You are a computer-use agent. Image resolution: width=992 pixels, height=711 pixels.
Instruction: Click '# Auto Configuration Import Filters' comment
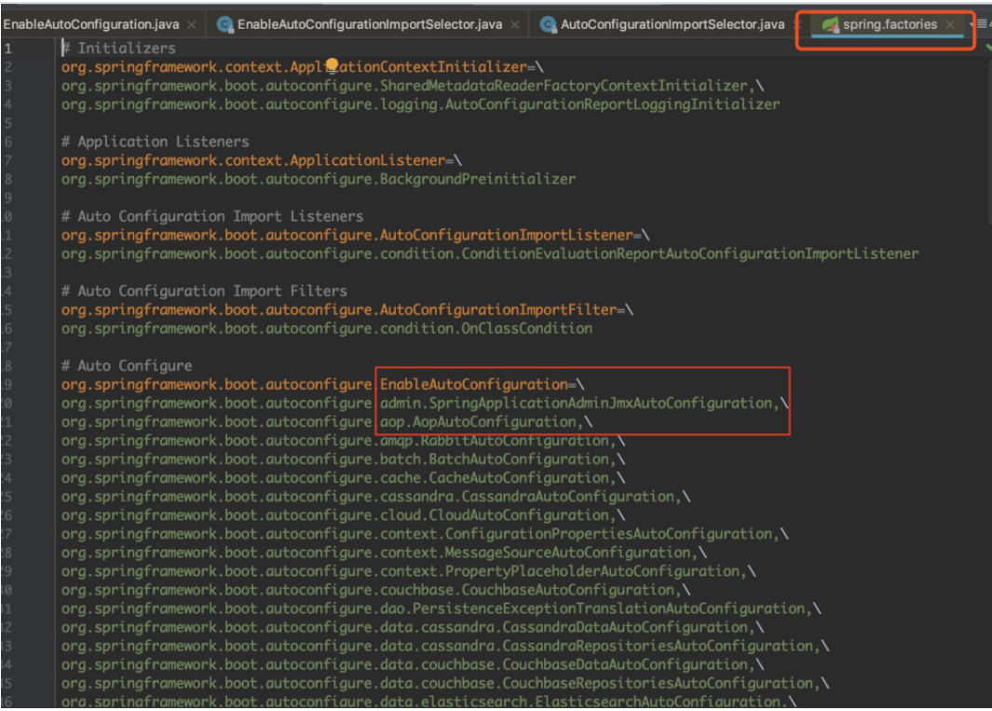(x=204, y=292)
